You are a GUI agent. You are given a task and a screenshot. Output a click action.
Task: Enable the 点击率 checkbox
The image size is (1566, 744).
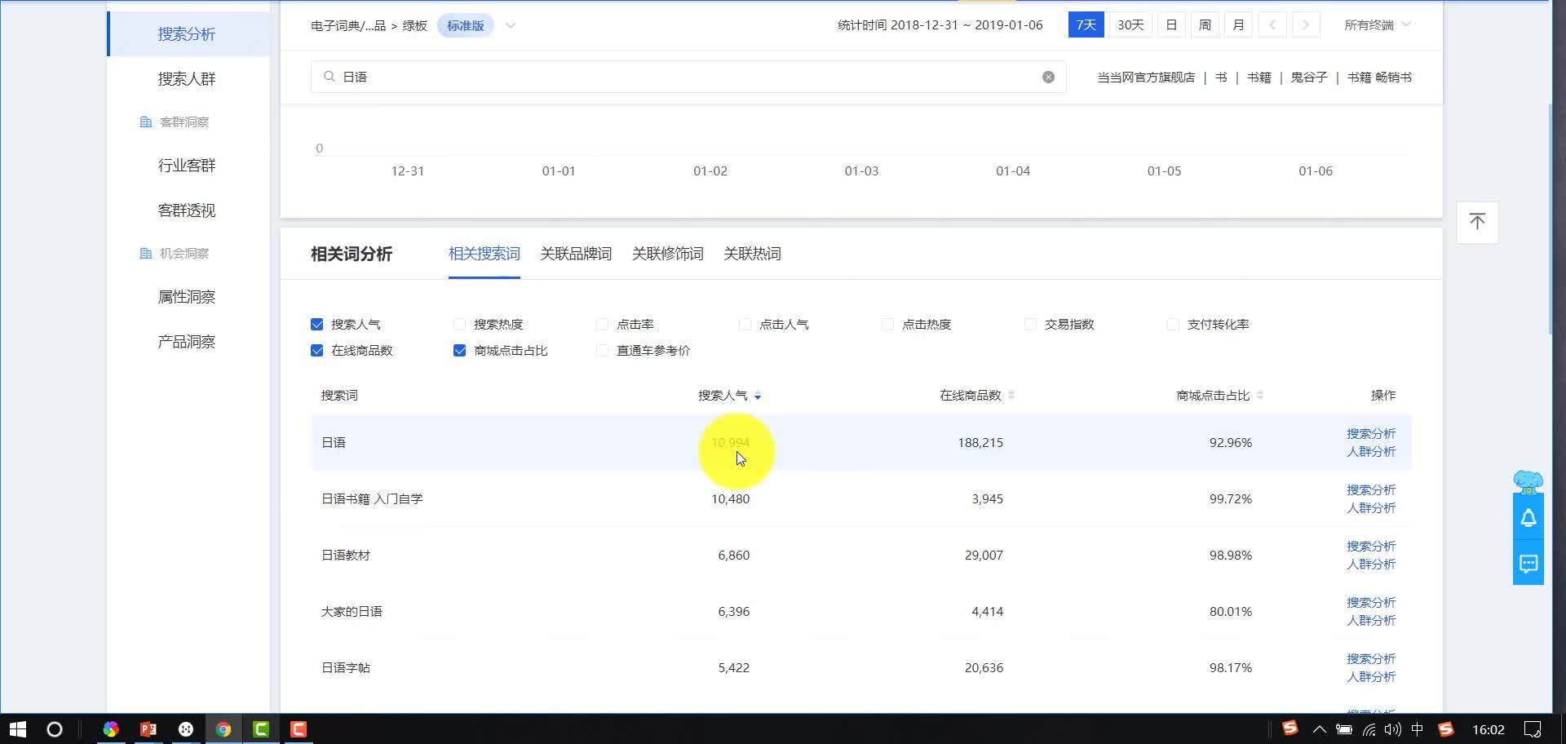tap(603, 325)
